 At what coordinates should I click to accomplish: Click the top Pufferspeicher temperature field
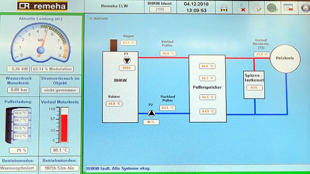click(x=207, y=66)
